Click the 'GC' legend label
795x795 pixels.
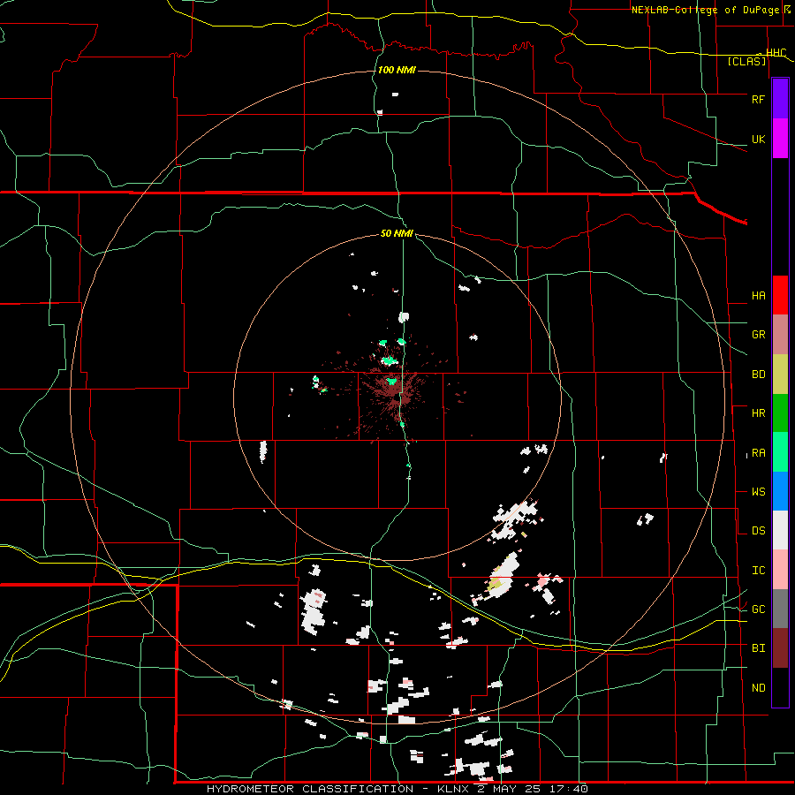[758, 609]
